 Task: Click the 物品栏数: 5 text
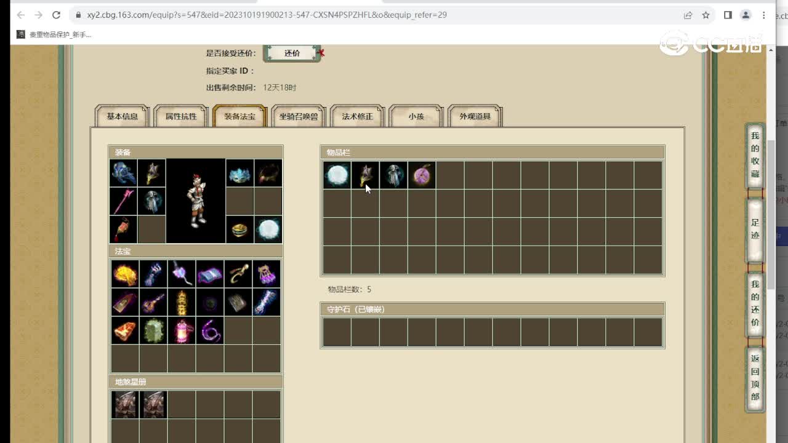click(x=350, y=289)
